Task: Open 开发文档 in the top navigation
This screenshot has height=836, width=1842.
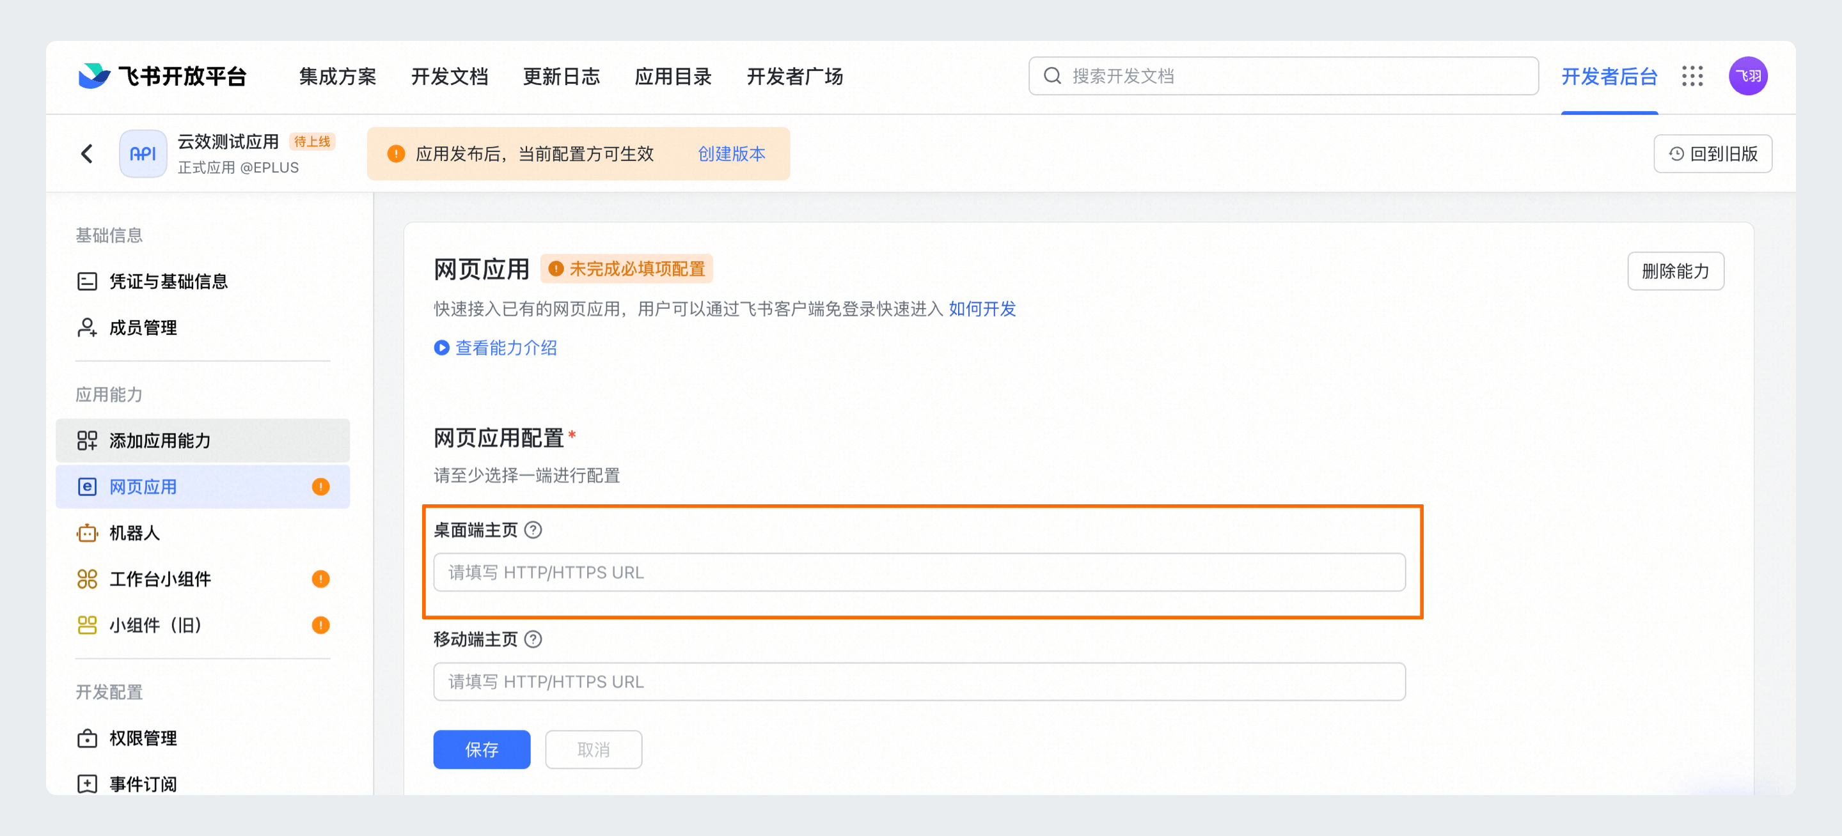Action: click(x=450, y=76)
